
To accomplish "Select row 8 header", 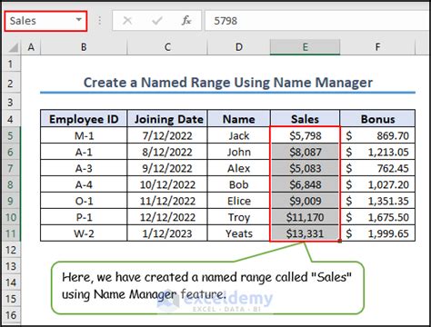I will 11,184.
